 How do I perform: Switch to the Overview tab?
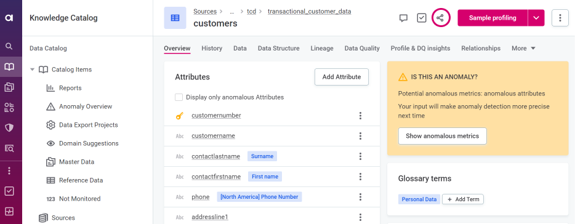[177, 49]
